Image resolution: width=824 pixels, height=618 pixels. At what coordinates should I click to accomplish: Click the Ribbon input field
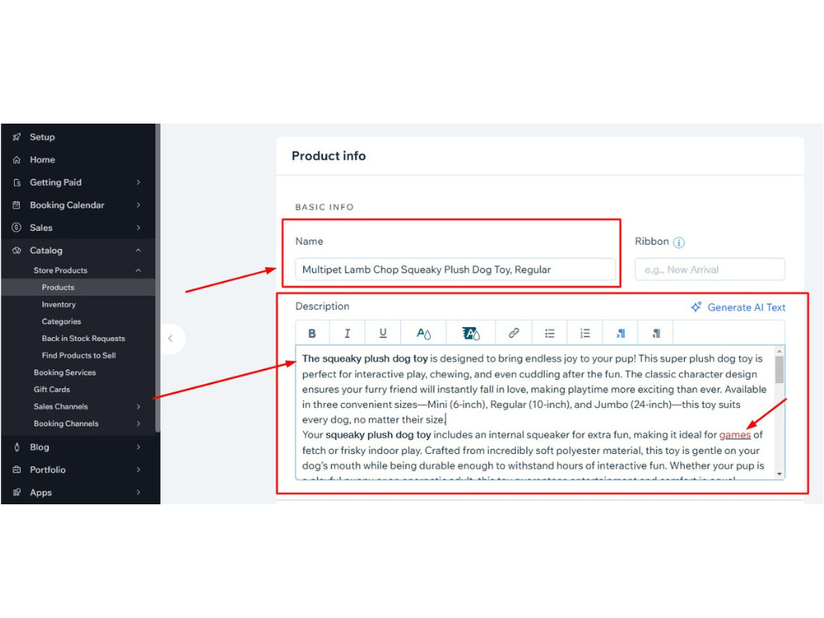[x=710, y=269]
